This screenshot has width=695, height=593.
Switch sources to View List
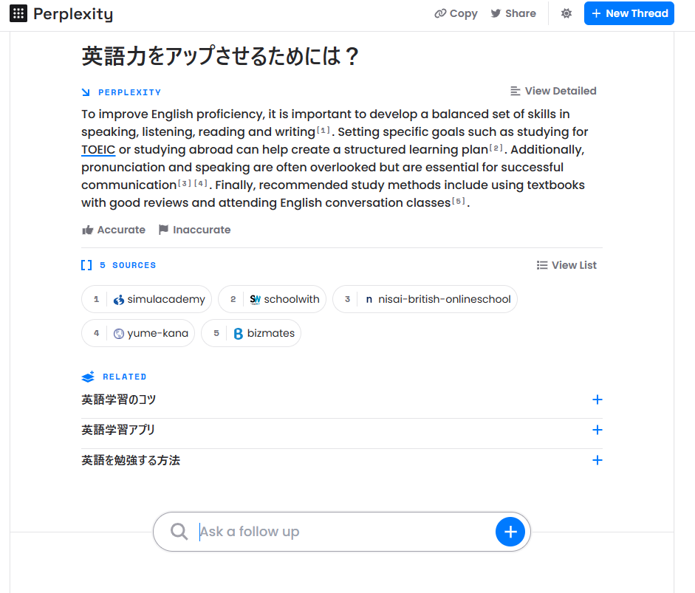point(566,265)
